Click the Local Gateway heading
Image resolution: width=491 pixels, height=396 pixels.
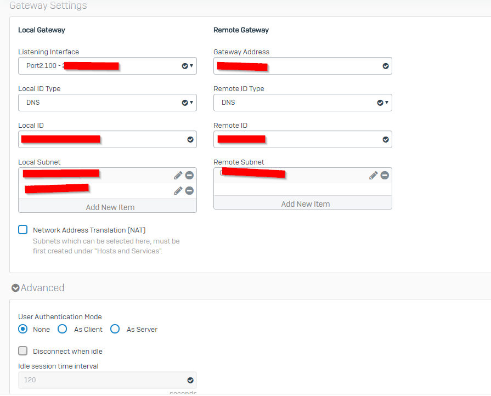click(x=42, y=30)
